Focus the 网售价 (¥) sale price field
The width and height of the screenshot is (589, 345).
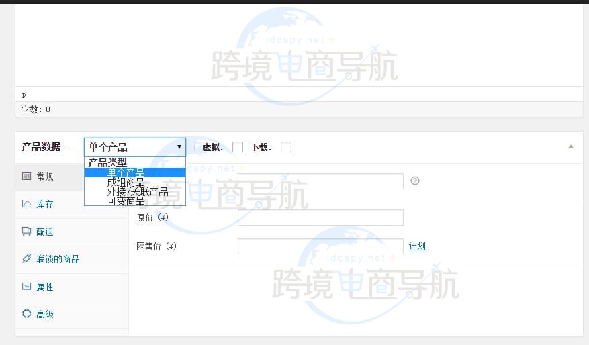coord(320,246)
